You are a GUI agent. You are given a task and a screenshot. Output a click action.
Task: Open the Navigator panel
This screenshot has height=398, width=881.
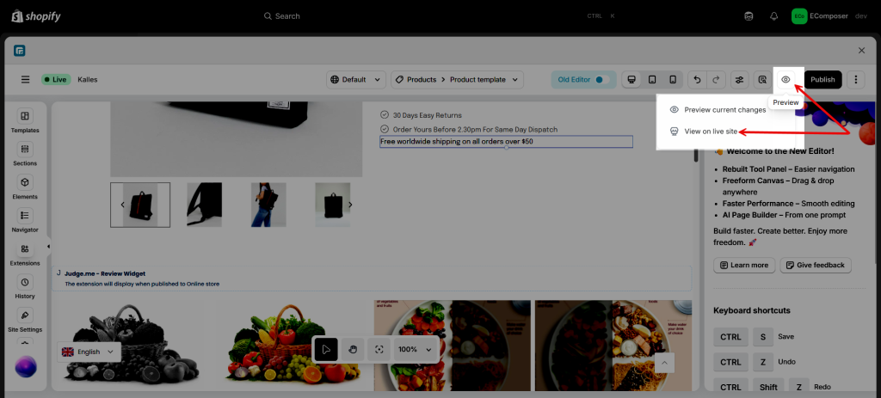coord(25,220)
